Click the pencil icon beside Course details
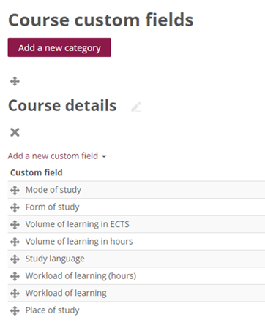This screenshot has height=325, width=265. click(136, 107)
